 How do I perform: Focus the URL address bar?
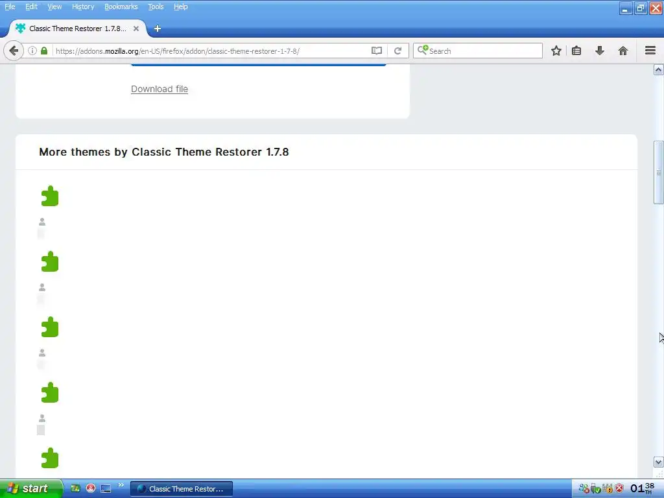[x=212, y=51]
